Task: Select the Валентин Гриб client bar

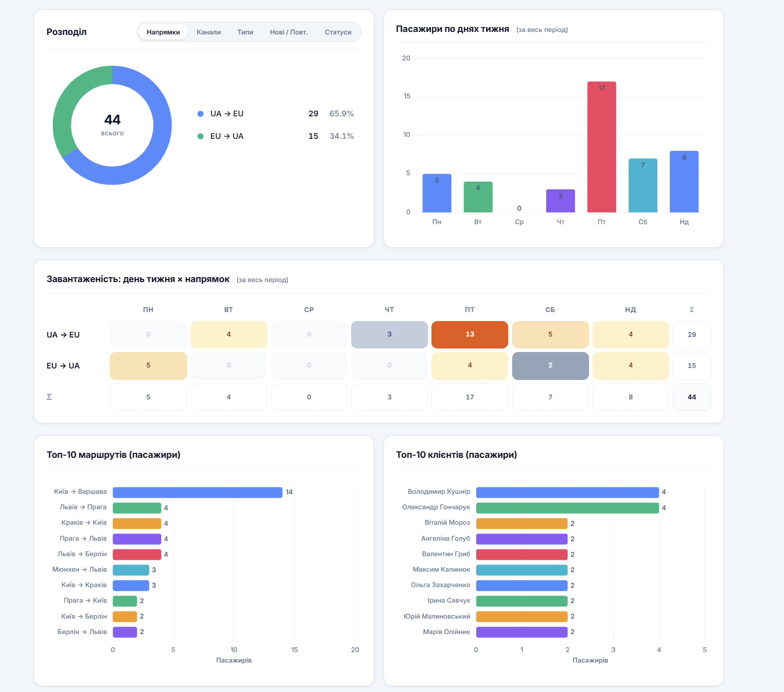Action: coord(522,554)
